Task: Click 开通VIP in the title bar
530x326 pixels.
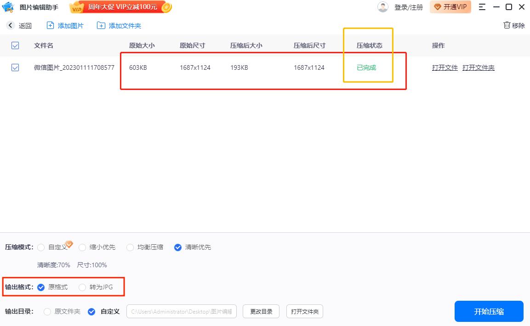Action: [450, 7]
